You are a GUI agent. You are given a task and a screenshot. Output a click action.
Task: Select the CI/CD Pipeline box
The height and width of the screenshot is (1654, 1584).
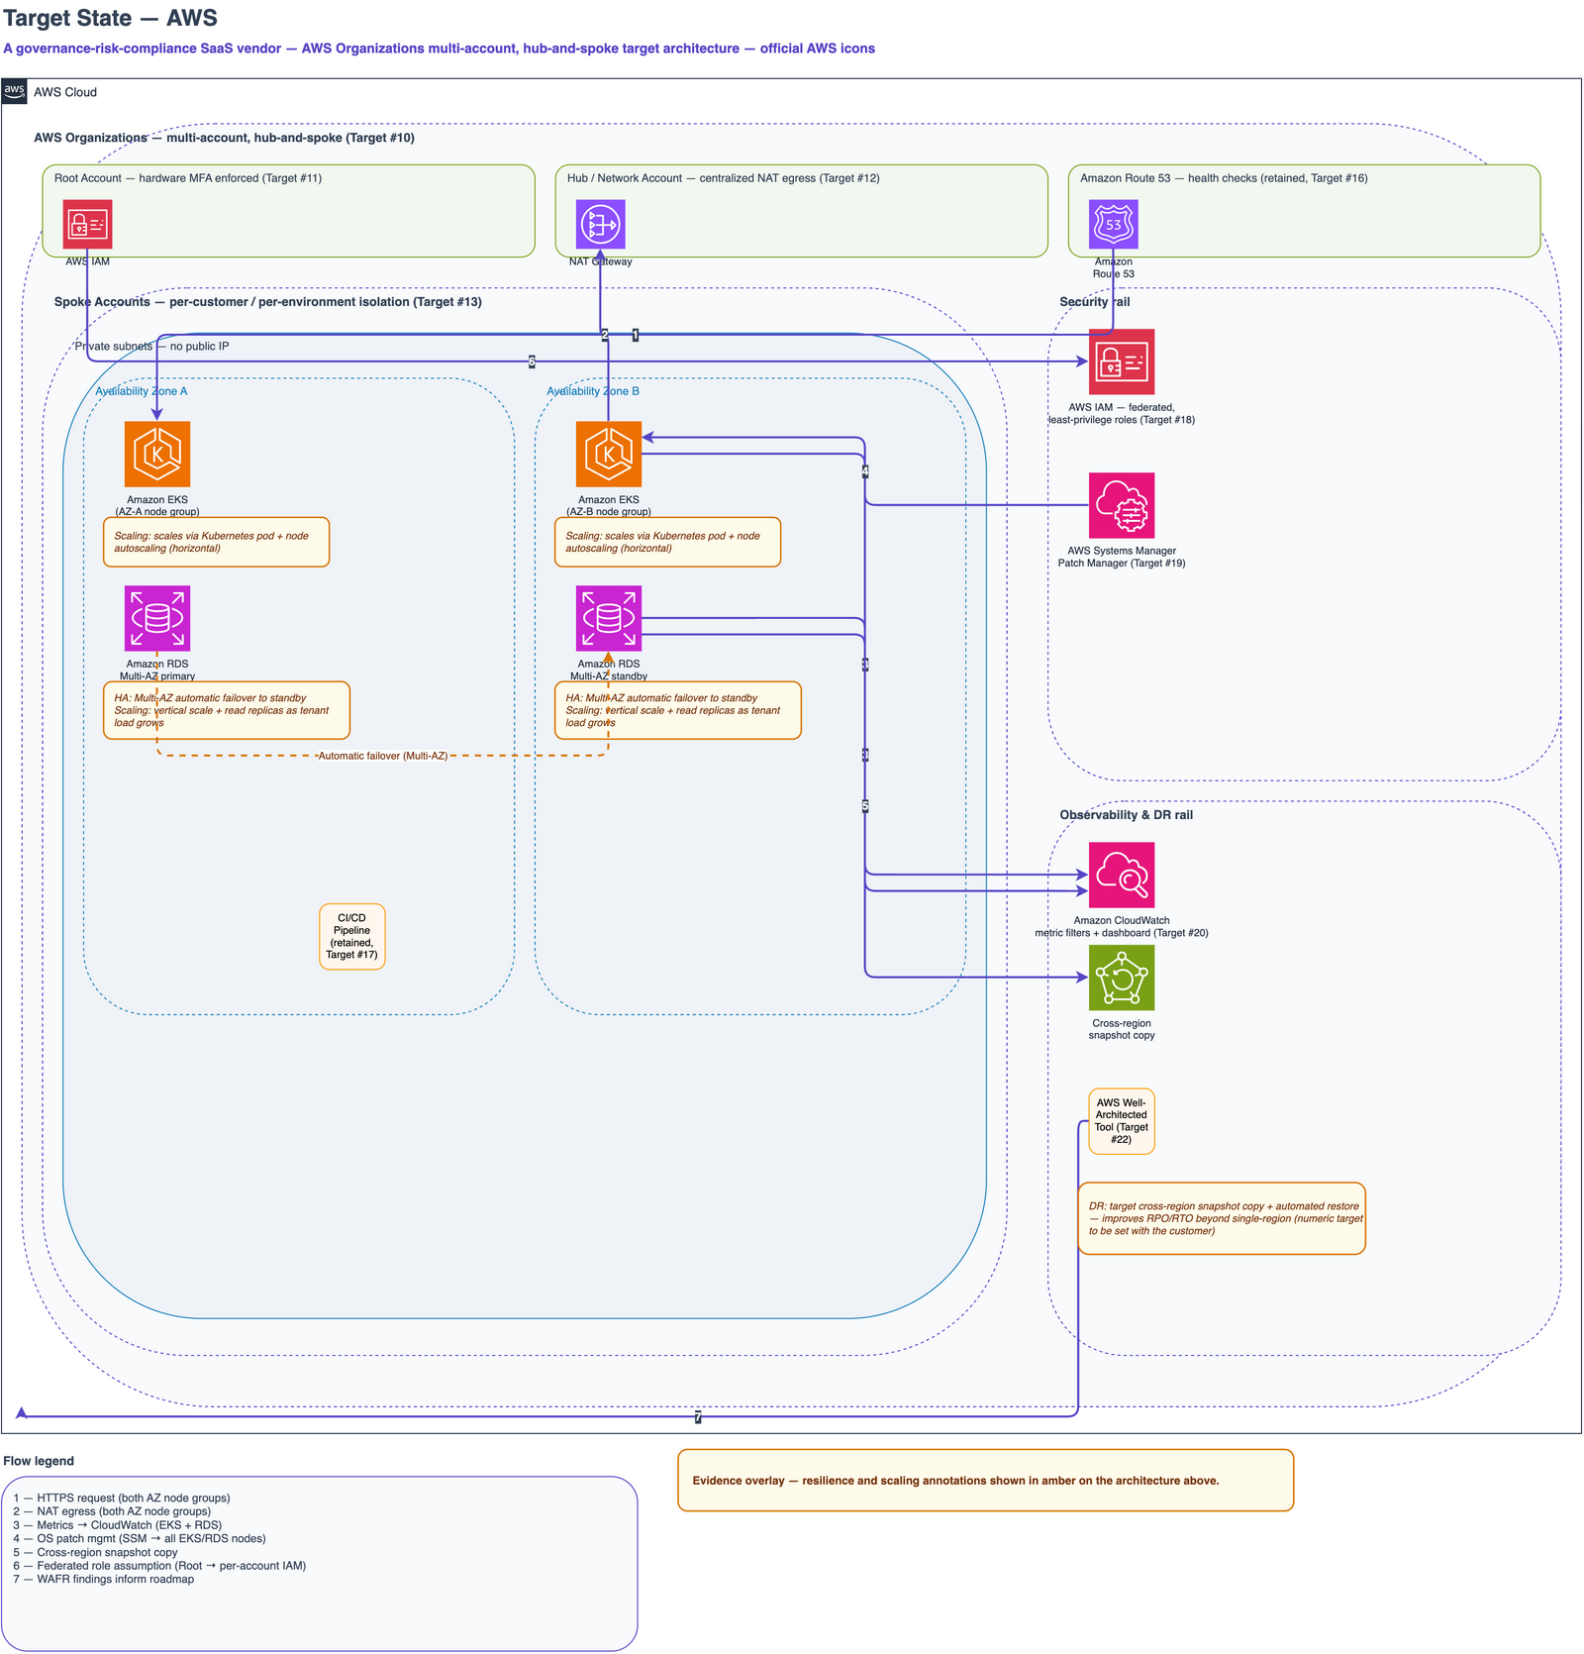click(351, 937)
